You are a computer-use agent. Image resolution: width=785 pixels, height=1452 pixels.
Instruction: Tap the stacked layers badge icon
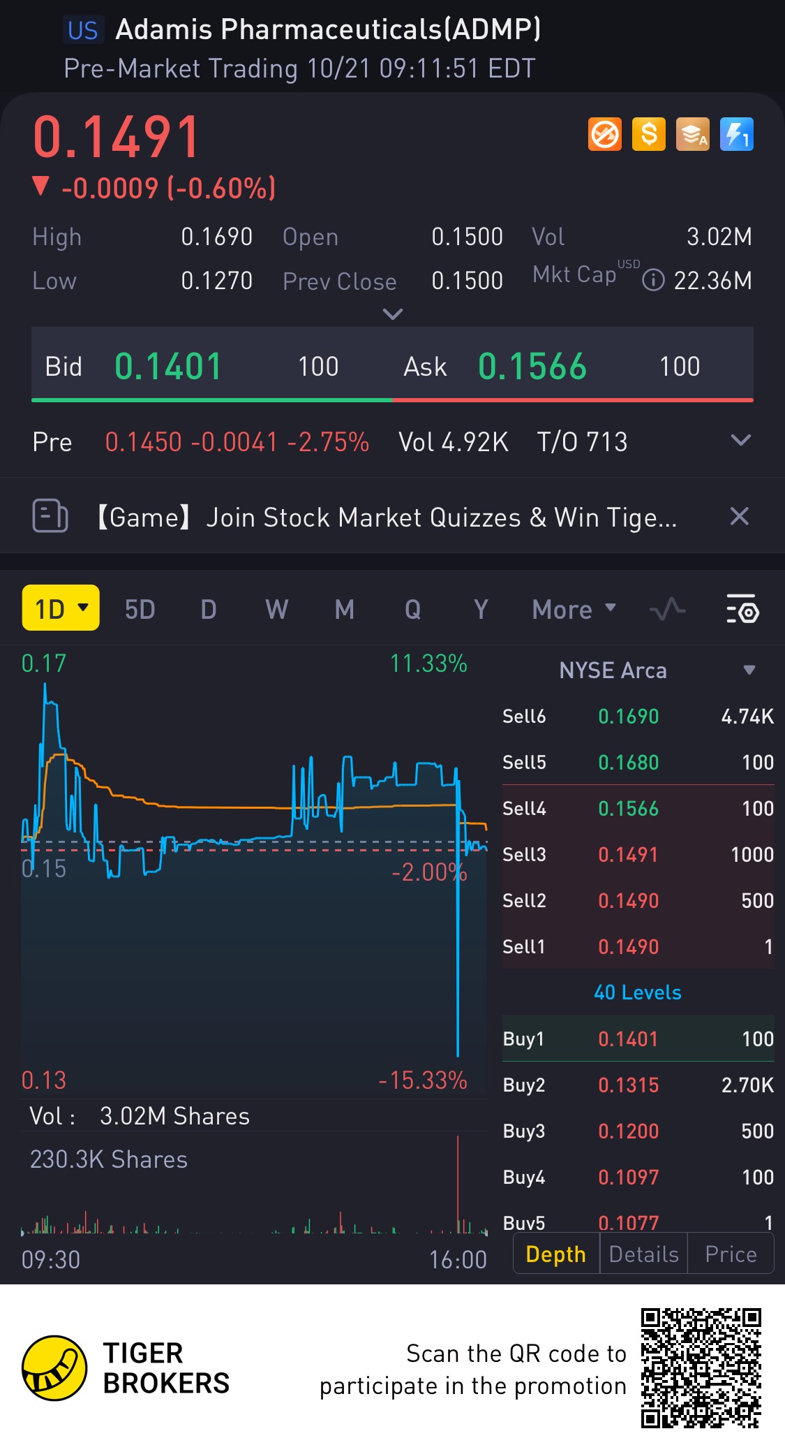[x=692, y=134]
